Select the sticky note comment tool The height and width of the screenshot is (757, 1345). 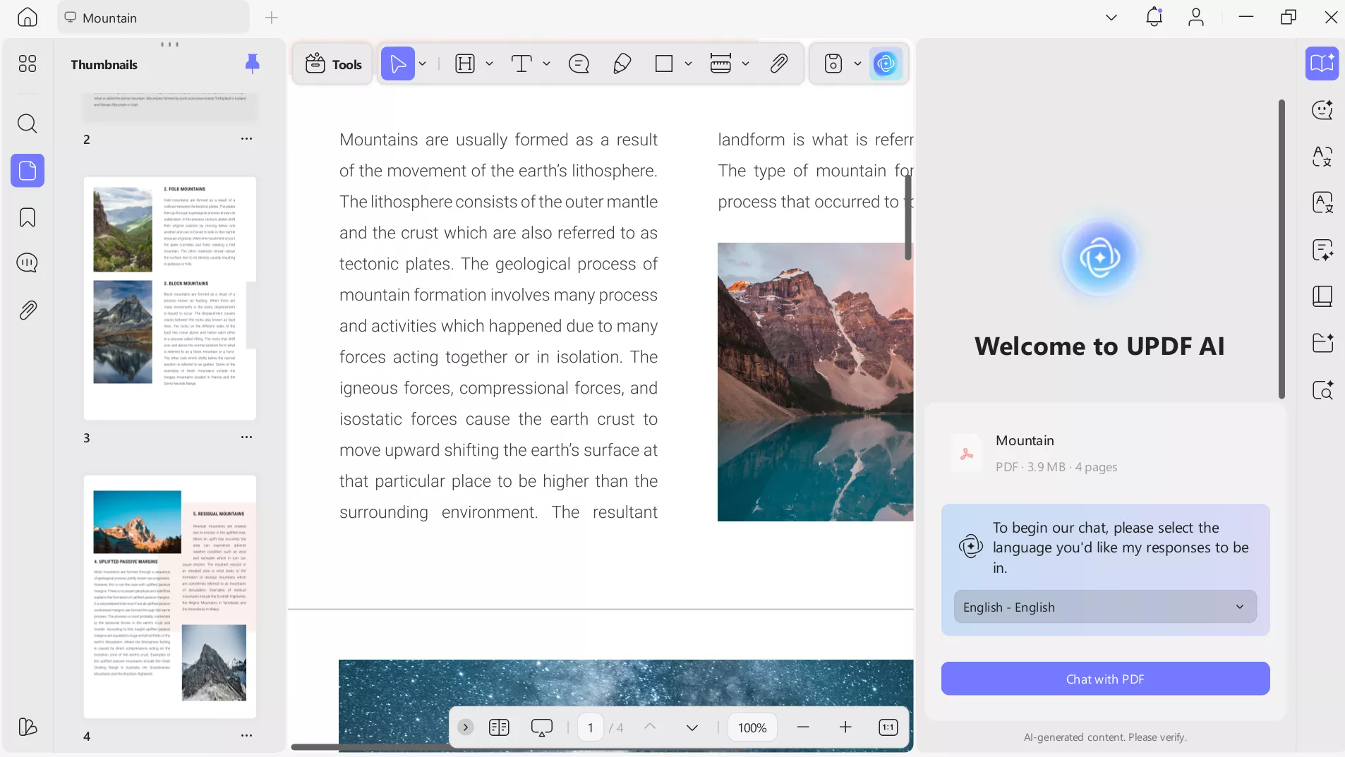579,64
